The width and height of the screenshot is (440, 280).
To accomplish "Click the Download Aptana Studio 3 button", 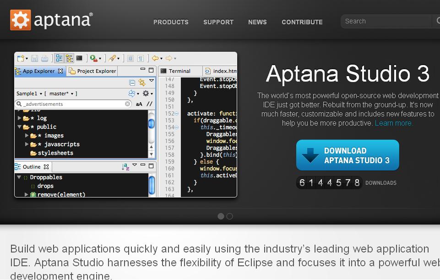I will tap(347, 155).
